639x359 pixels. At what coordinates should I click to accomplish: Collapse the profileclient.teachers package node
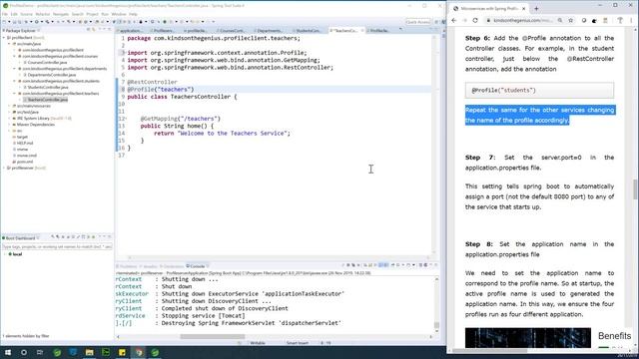point(14,93)
